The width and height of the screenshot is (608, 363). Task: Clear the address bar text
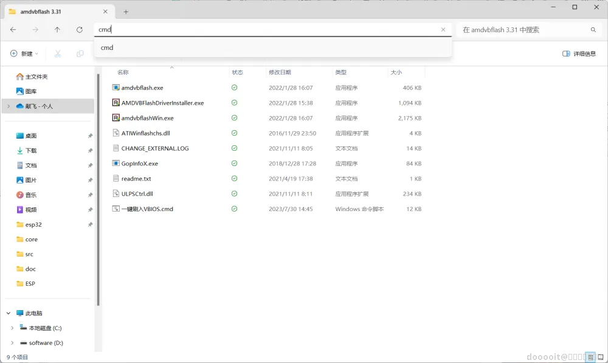[443, 29]
